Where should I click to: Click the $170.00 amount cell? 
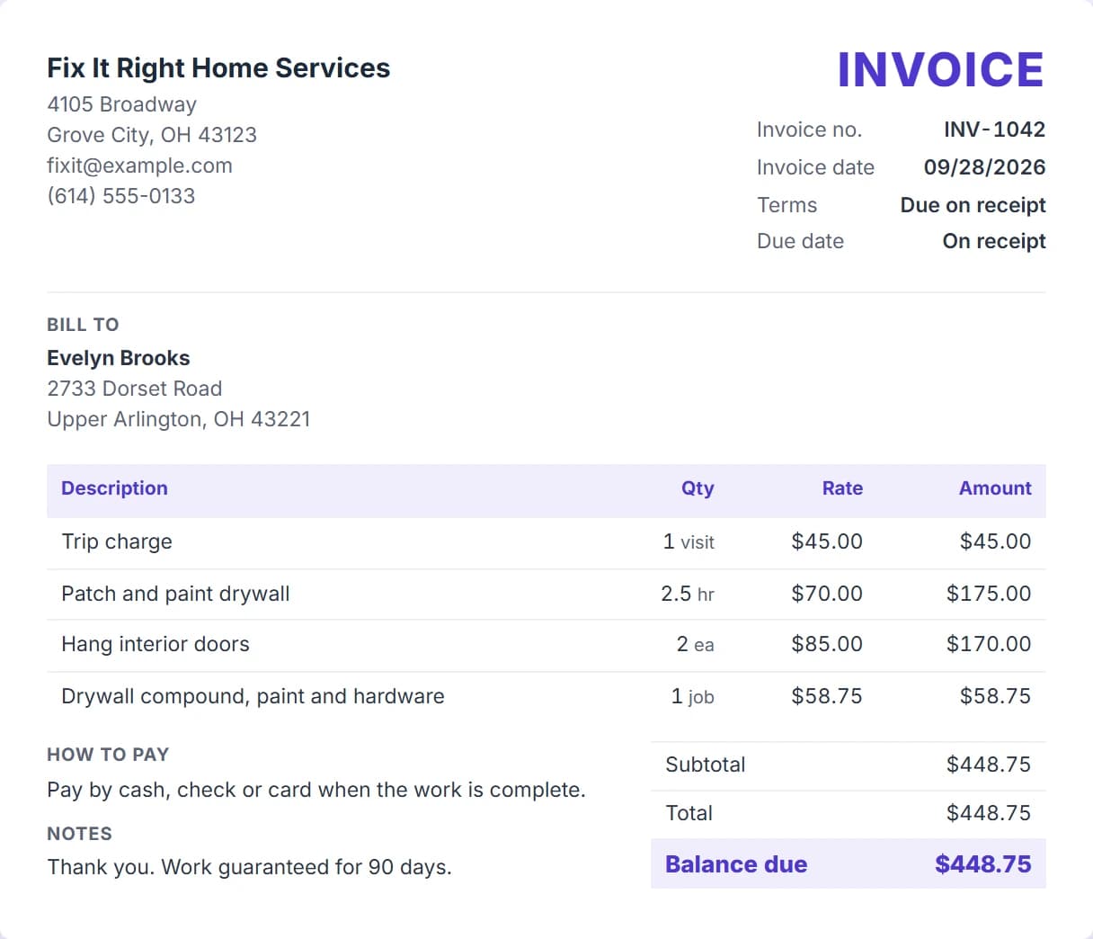(x=989, y=644)
